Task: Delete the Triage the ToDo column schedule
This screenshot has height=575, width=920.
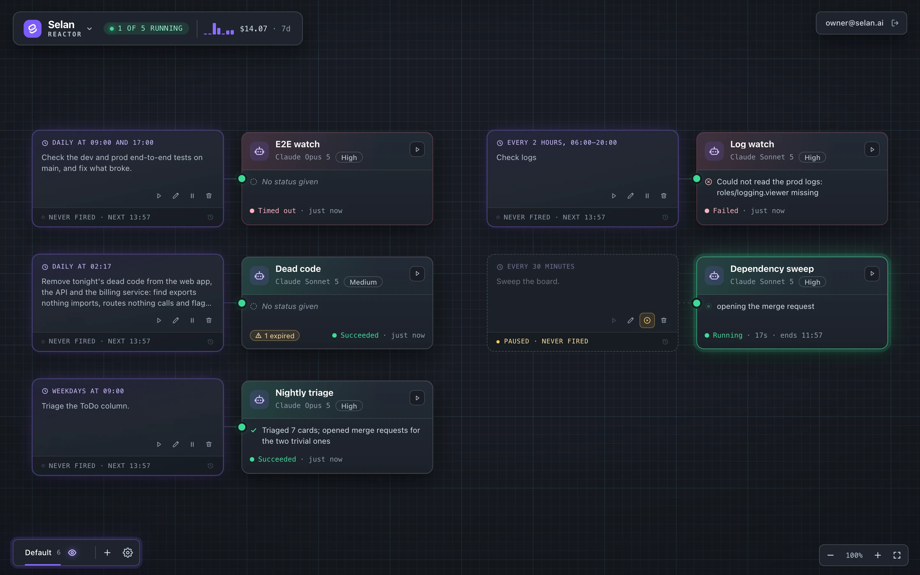Action: [x=209, y=444]
